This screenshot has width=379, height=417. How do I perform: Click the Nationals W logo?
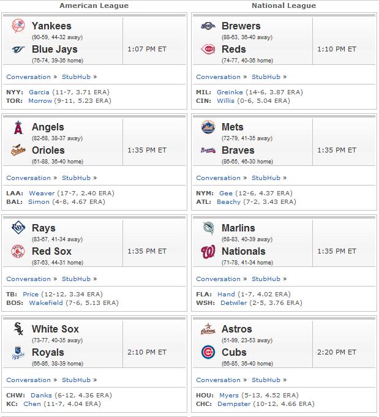pyautogui.click(x=208, y=252)
